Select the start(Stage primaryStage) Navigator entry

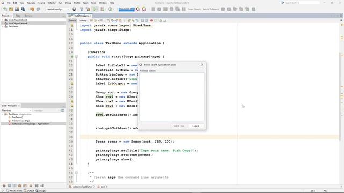click(30, 124)
